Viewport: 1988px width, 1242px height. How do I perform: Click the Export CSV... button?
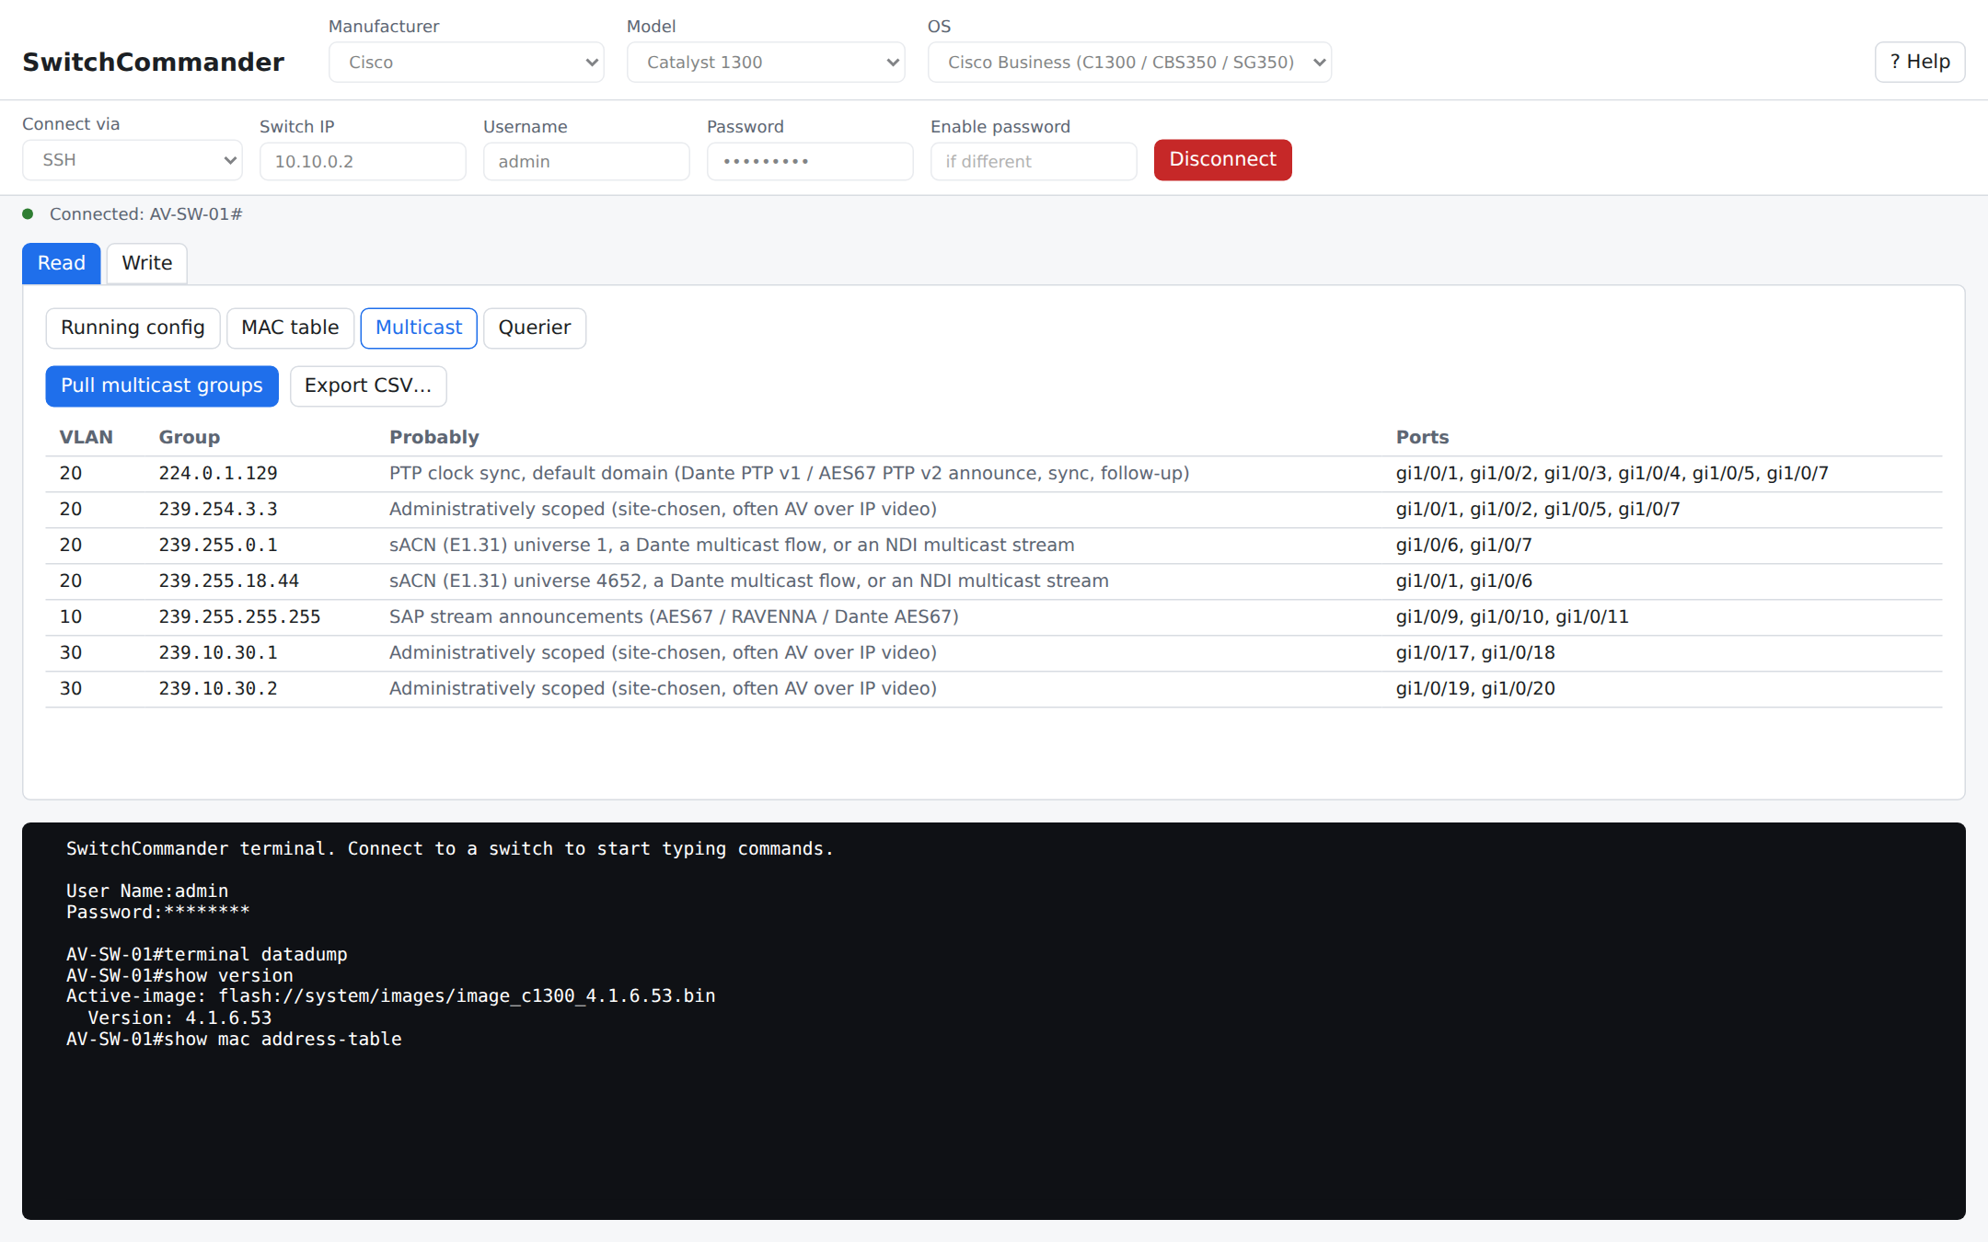click(368, 385)
